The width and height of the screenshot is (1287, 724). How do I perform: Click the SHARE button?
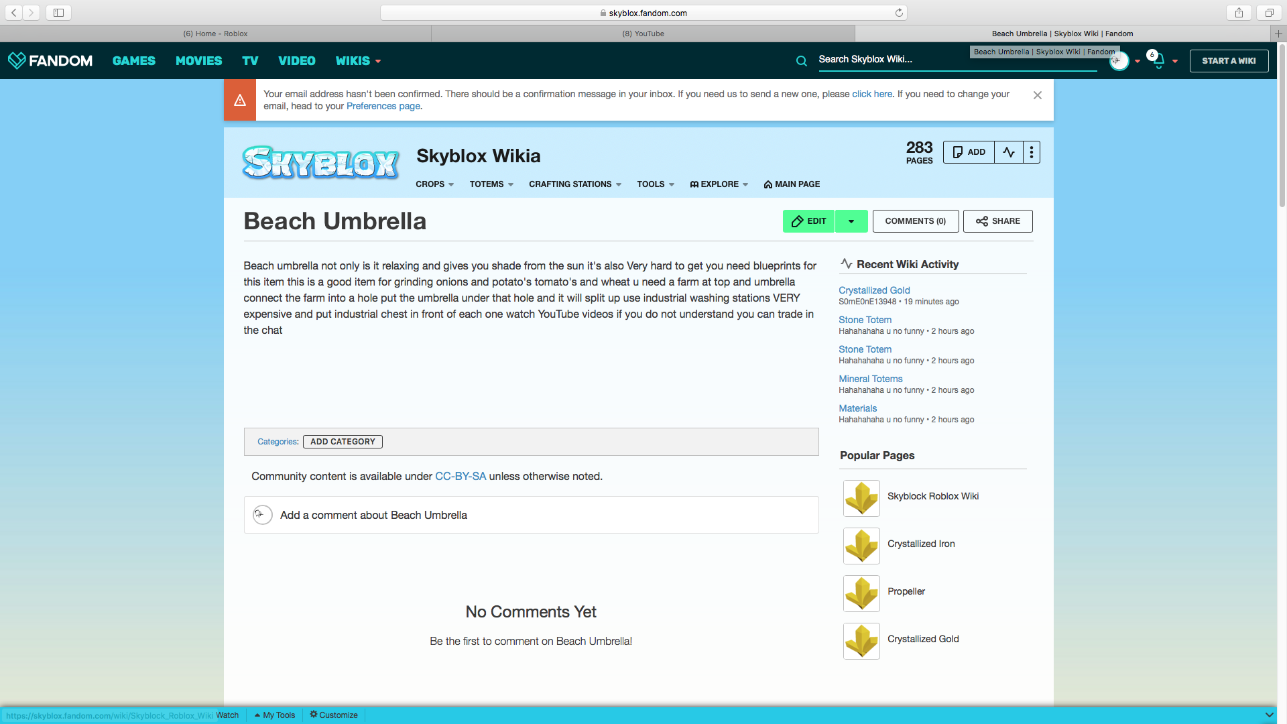(x=997, y=221)
